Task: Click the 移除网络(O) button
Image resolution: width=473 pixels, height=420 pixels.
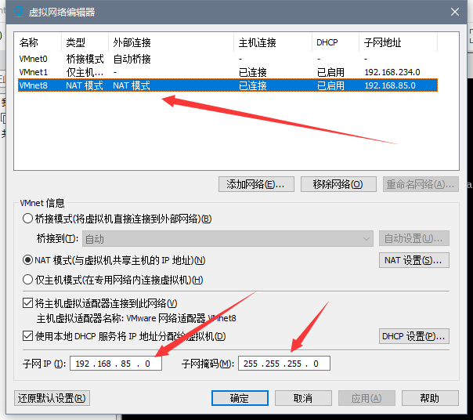Action: (338, 184)
